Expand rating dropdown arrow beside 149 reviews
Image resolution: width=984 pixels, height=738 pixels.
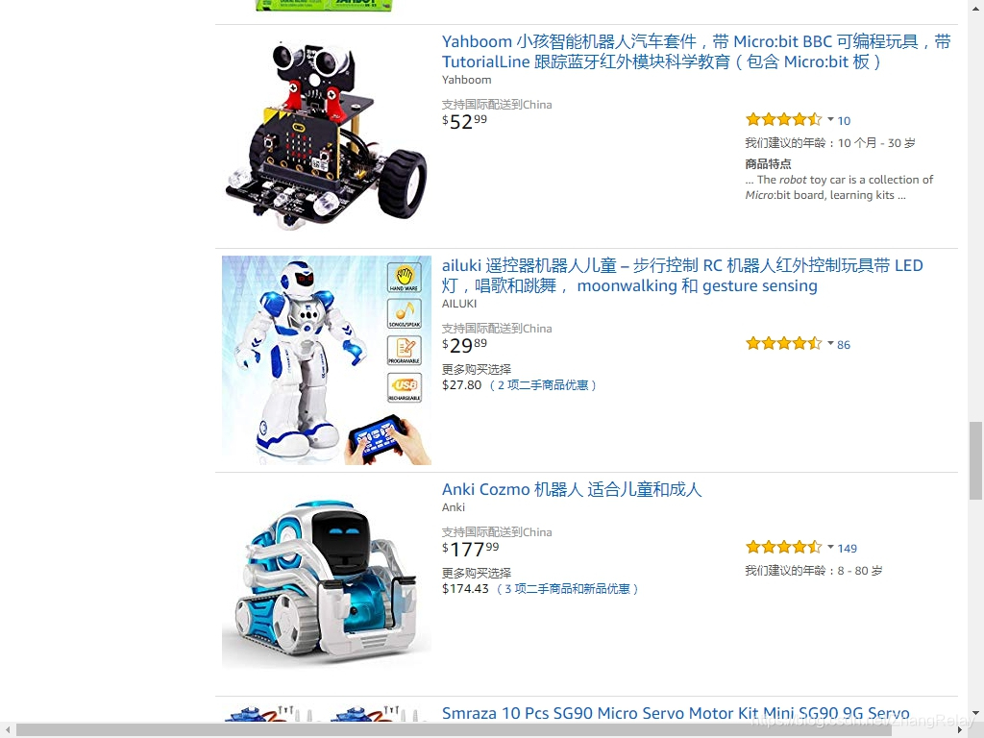click(830, 547)
